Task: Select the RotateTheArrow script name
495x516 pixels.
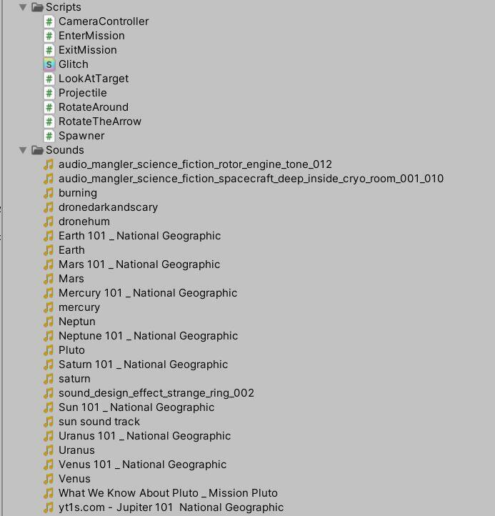Action: 100,121
